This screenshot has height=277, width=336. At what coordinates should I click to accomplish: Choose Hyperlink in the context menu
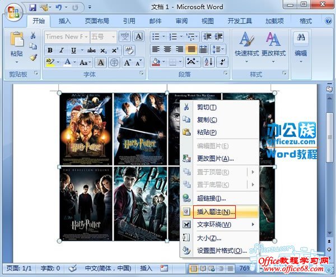click(220, 198)
